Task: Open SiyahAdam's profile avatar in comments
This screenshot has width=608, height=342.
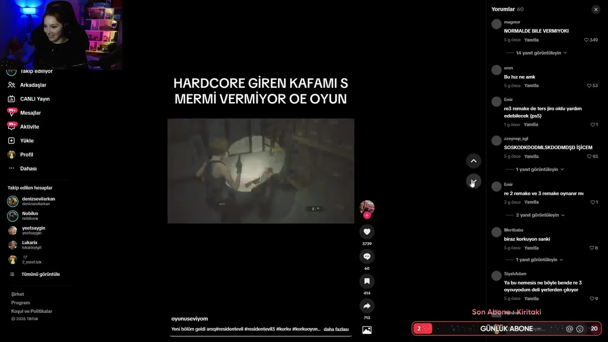Action: coord(496,276)
